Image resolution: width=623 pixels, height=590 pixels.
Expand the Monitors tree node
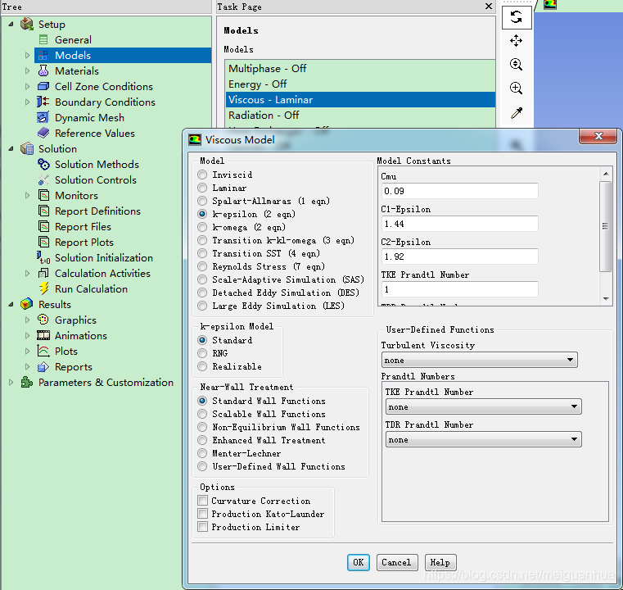(x=27, y=195)
